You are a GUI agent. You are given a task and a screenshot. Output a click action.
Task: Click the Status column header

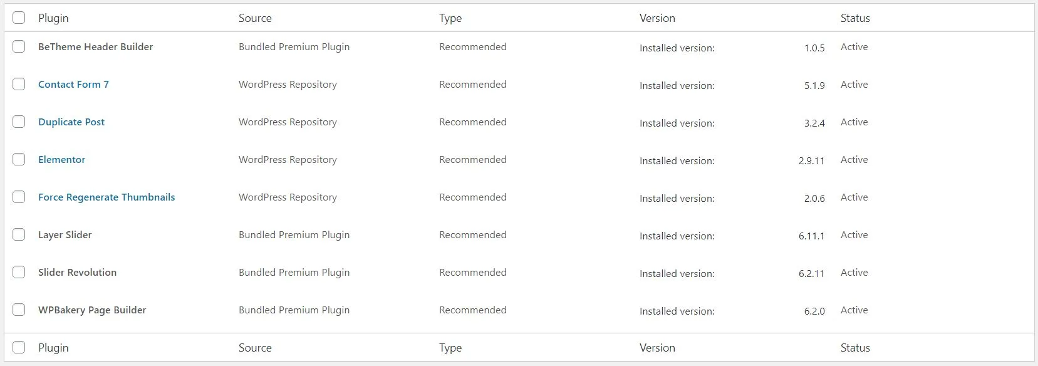coord(854,18)
